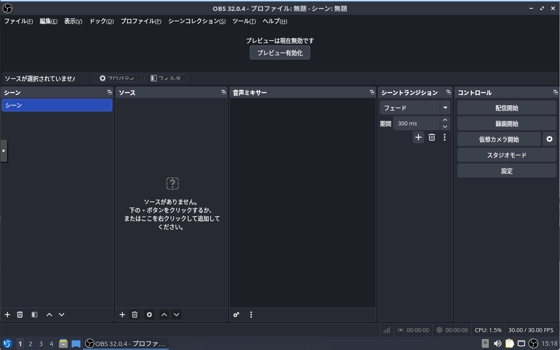560x350 pixels.
Task: Open the audio mixer three-dot menu
Action: 251,315
